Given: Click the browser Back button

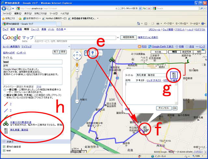Looking at the screenshot, I should point(4,8).
